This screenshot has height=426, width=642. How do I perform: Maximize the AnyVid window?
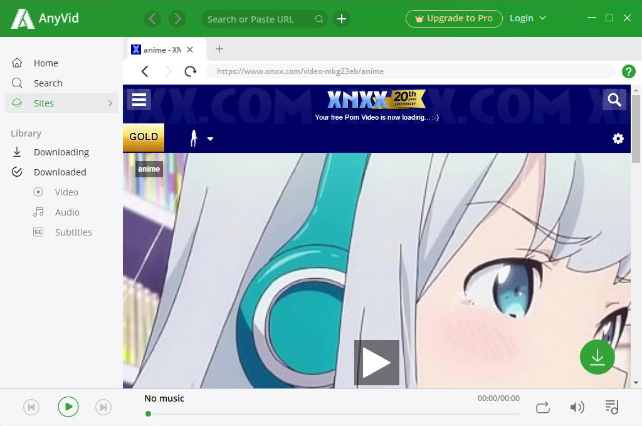pos(609,18)
